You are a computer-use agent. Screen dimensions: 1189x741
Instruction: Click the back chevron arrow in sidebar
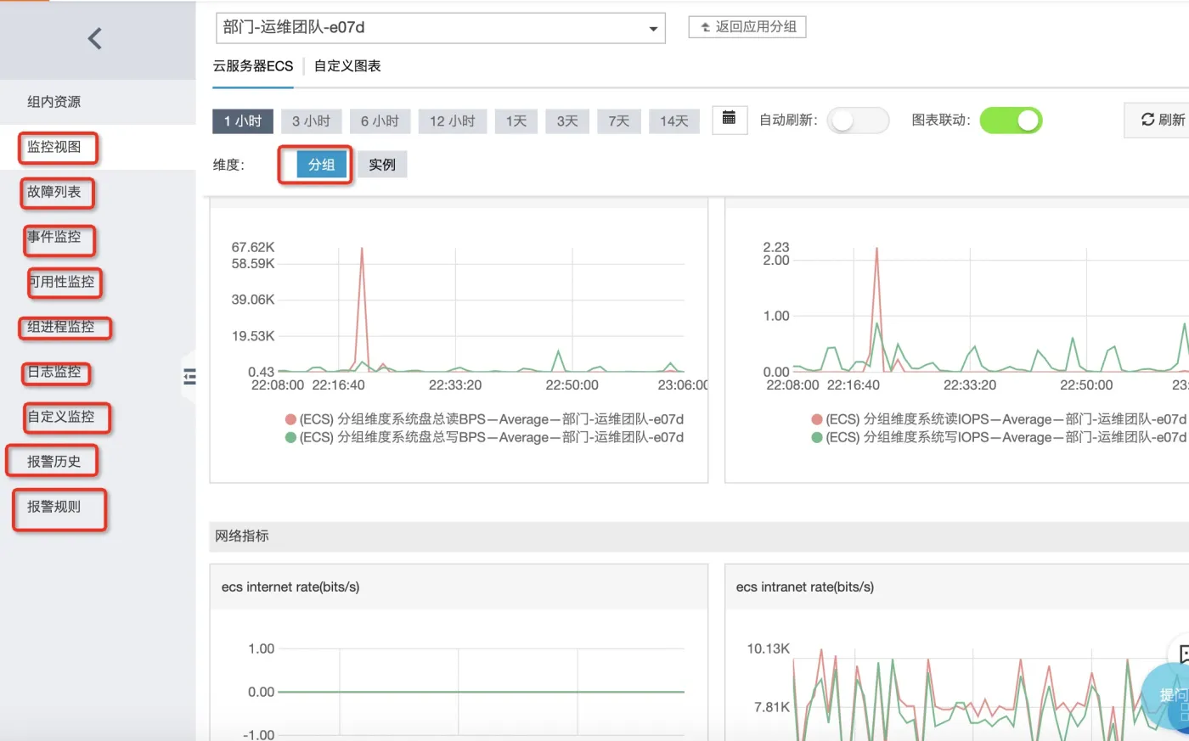pos(95,38)
